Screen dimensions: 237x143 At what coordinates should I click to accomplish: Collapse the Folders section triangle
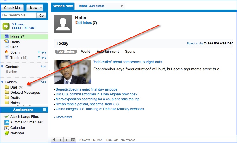click(x=2, y=82)
